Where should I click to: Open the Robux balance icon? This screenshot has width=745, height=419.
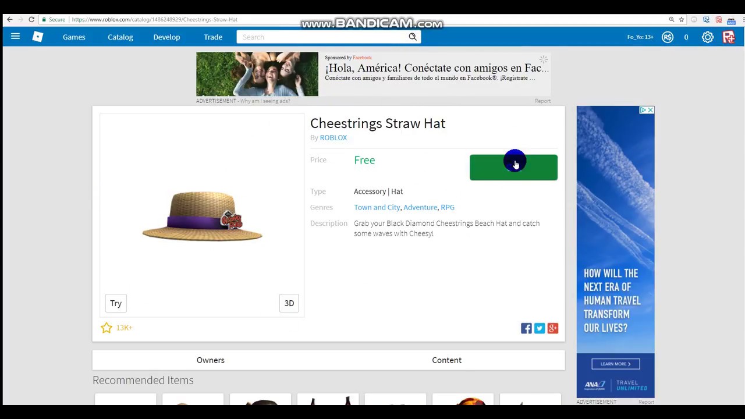[668, 37]
